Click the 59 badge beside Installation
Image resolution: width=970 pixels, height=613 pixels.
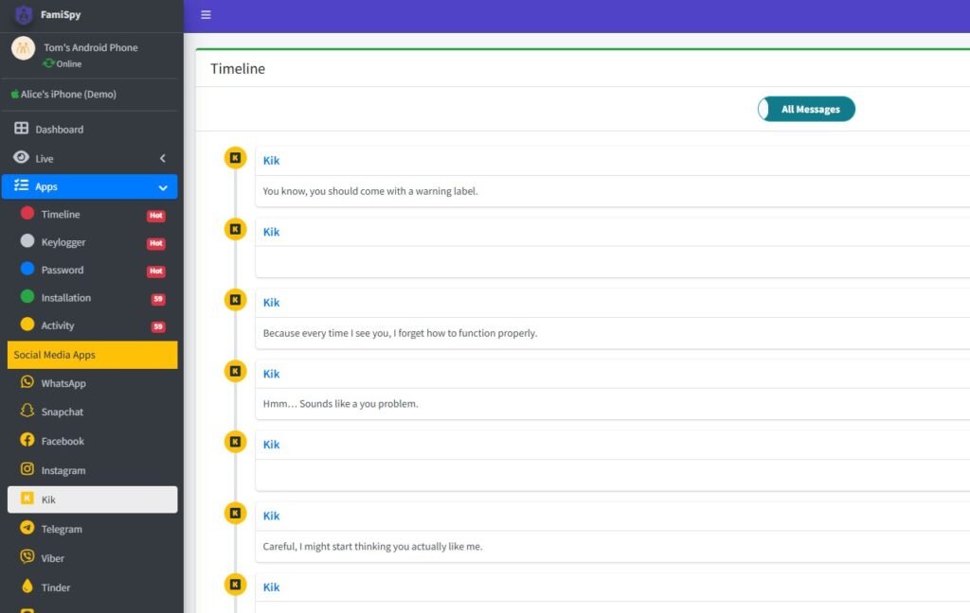pos(158,299)
